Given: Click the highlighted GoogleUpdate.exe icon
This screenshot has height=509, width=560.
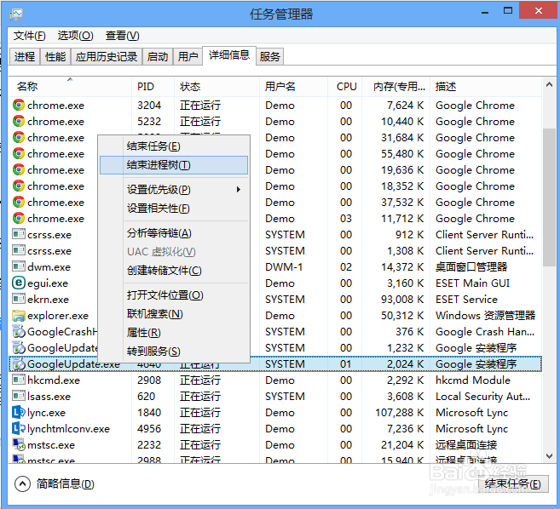Looking at the screenshot, I should [19, 363].
